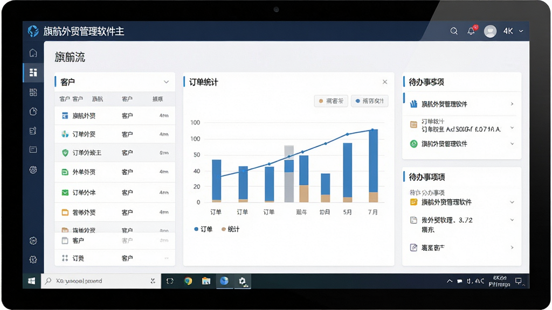Open the clock-shaped sidebar icon
This screenshot has width=552, height=310.
coord(33,111)
